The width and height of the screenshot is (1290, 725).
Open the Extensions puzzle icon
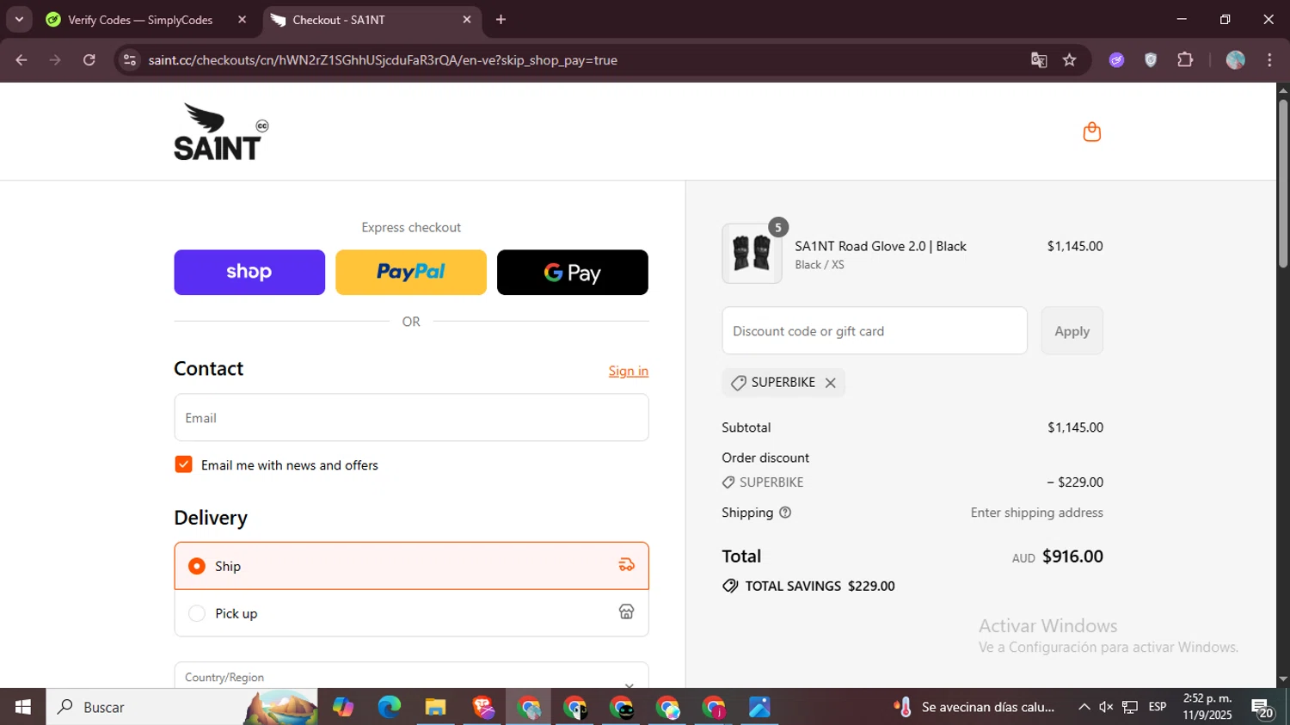(x=1185, y=60)
